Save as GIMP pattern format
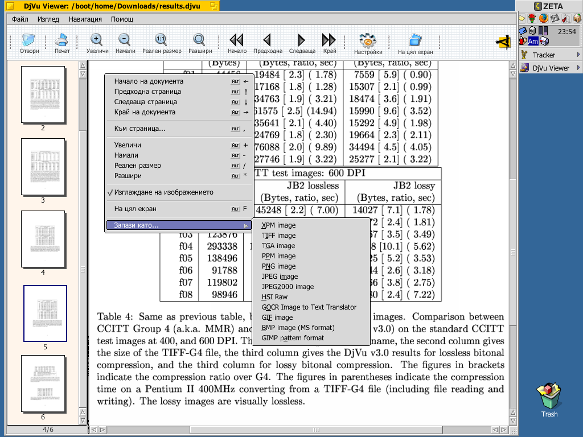The height and width of the screenshot is (437, 583). click(311, 338)
